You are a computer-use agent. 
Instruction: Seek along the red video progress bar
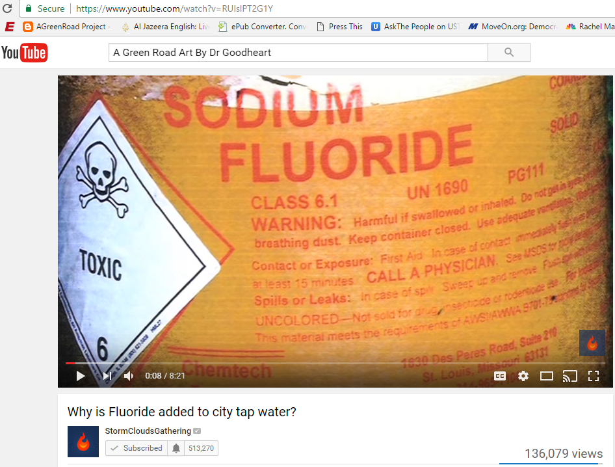(x=335, y=364)
